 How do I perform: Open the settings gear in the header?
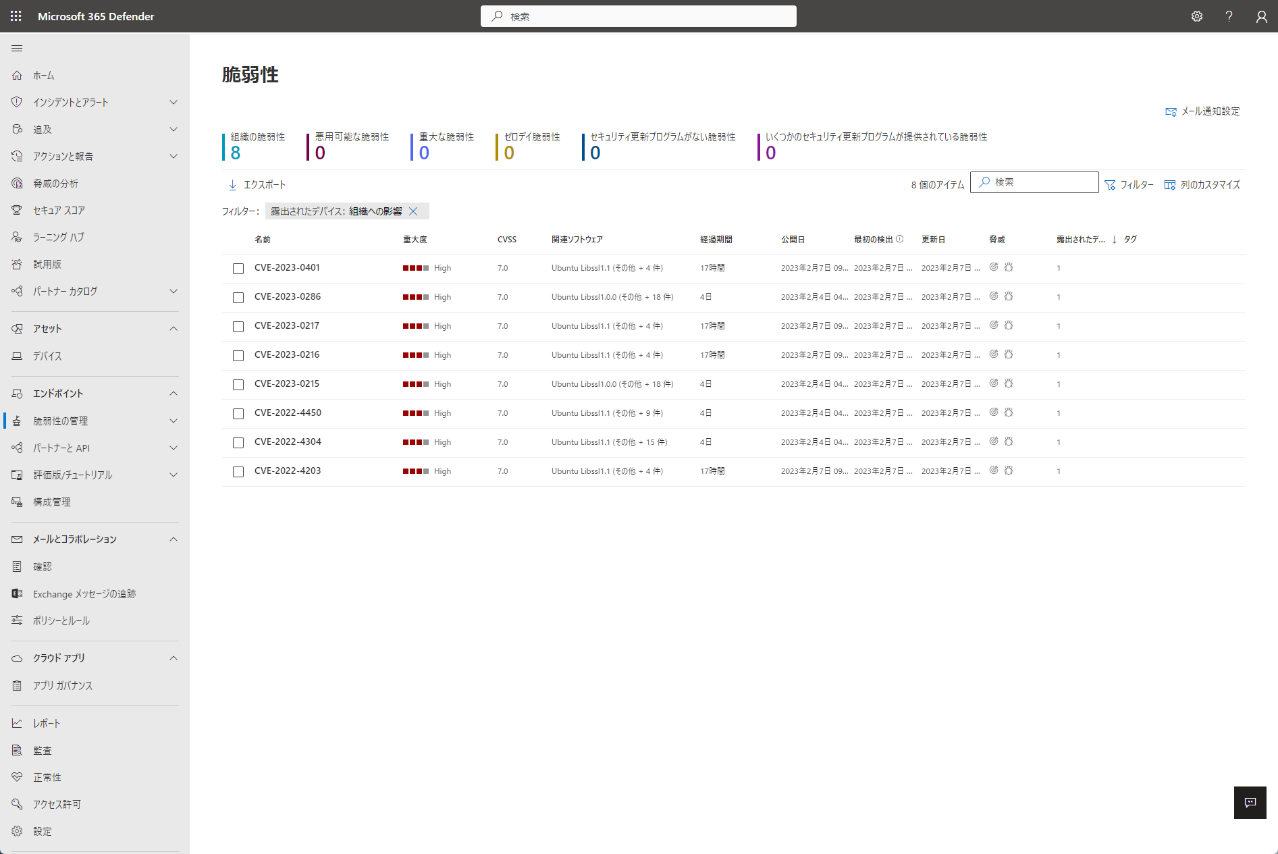1197,16
